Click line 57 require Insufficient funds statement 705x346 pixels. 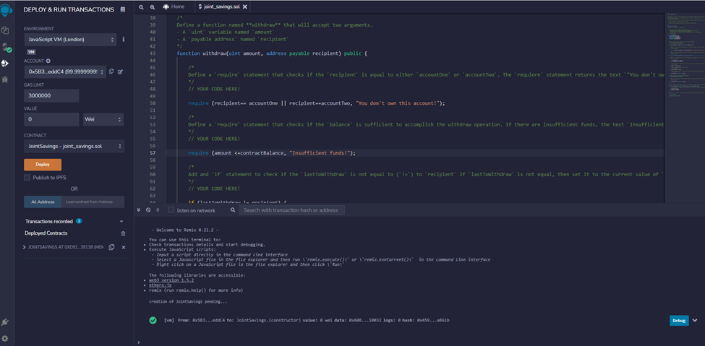click(x=272, y=153)
